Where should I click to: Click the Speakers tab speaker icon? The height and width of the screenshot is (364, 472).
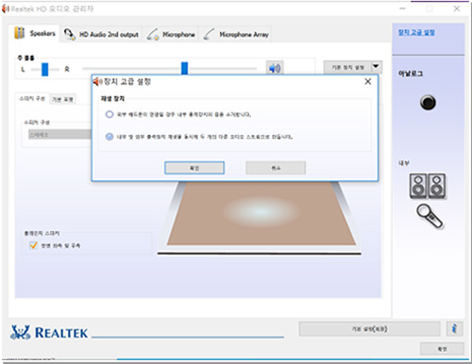coord(20,33)
